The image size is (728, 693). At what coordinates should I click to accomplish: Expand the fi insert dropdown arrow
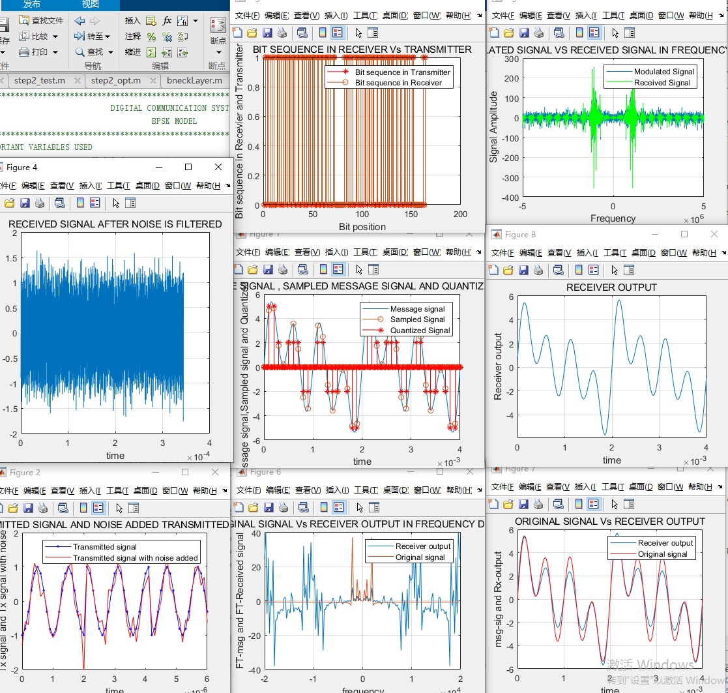point(196,21)
